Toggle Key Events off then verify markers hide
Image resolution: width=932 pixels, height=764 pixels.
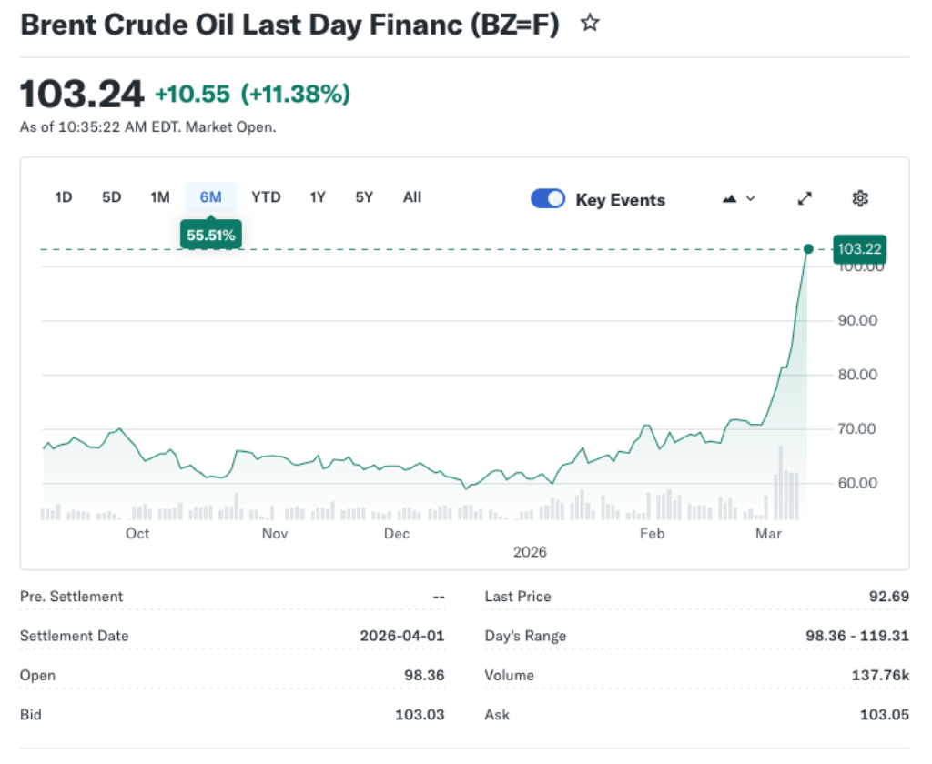[547, 198]
